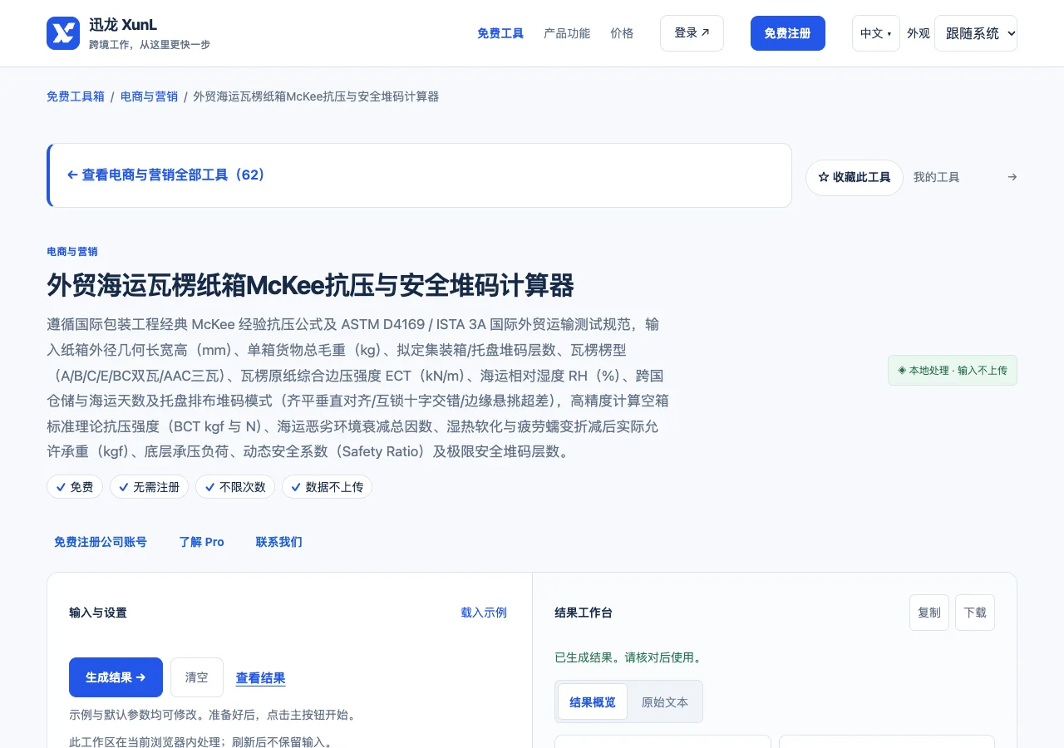Open the 免费工具 nav item
Screen dimensions: 1064x748
tap(500, 33)
